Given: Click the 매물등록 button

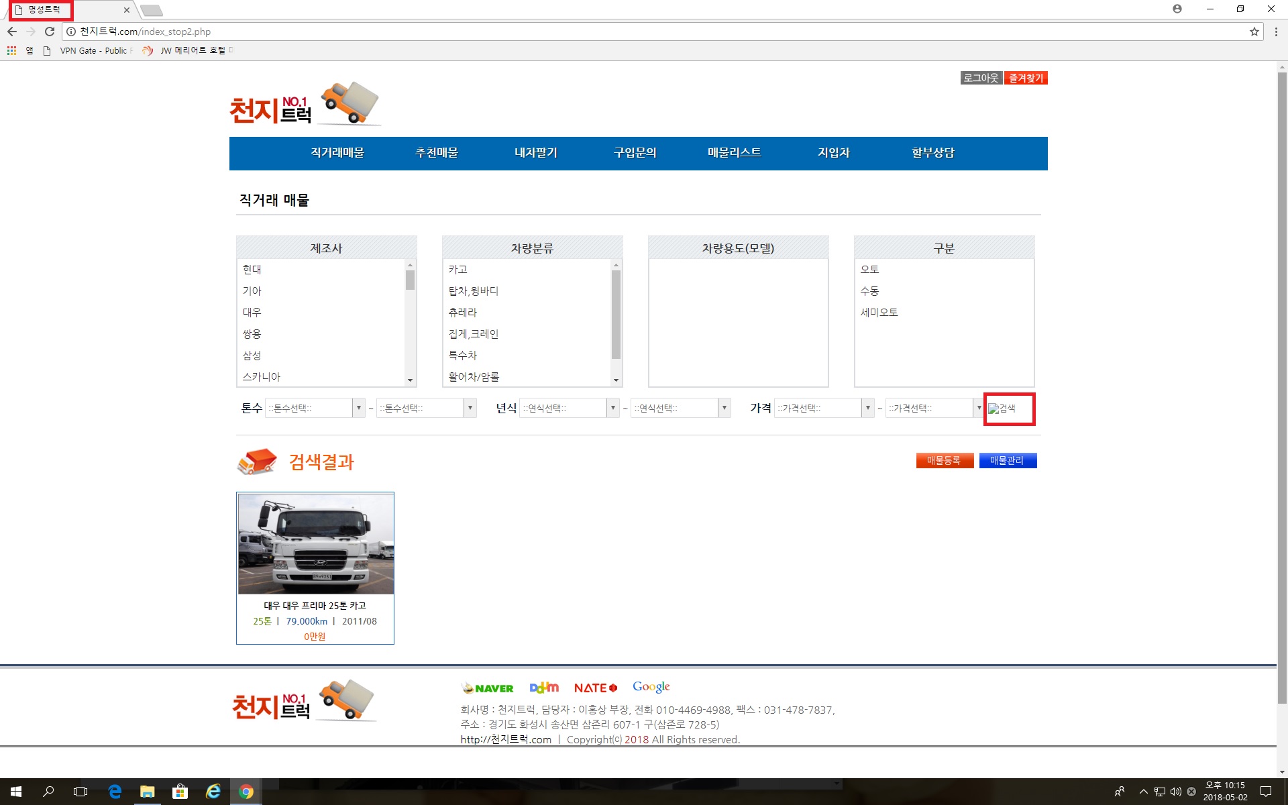Looking at the screenshot, I should point(945,461).
